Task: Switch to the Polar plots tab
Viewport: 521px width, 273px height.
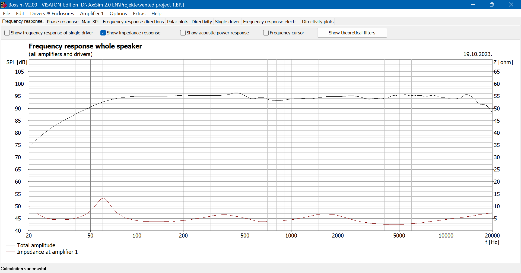Action: point(178,22)
